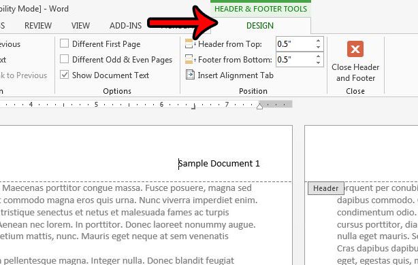This screenshot has height=265, width=418.
Task: Click the right tab stop marker on ruler
Action: point(193,107)
